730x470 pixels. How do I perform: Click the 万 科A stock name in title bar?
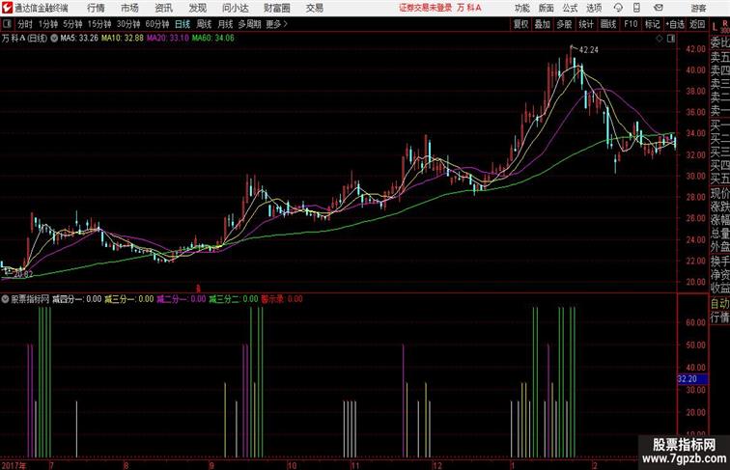469,8
